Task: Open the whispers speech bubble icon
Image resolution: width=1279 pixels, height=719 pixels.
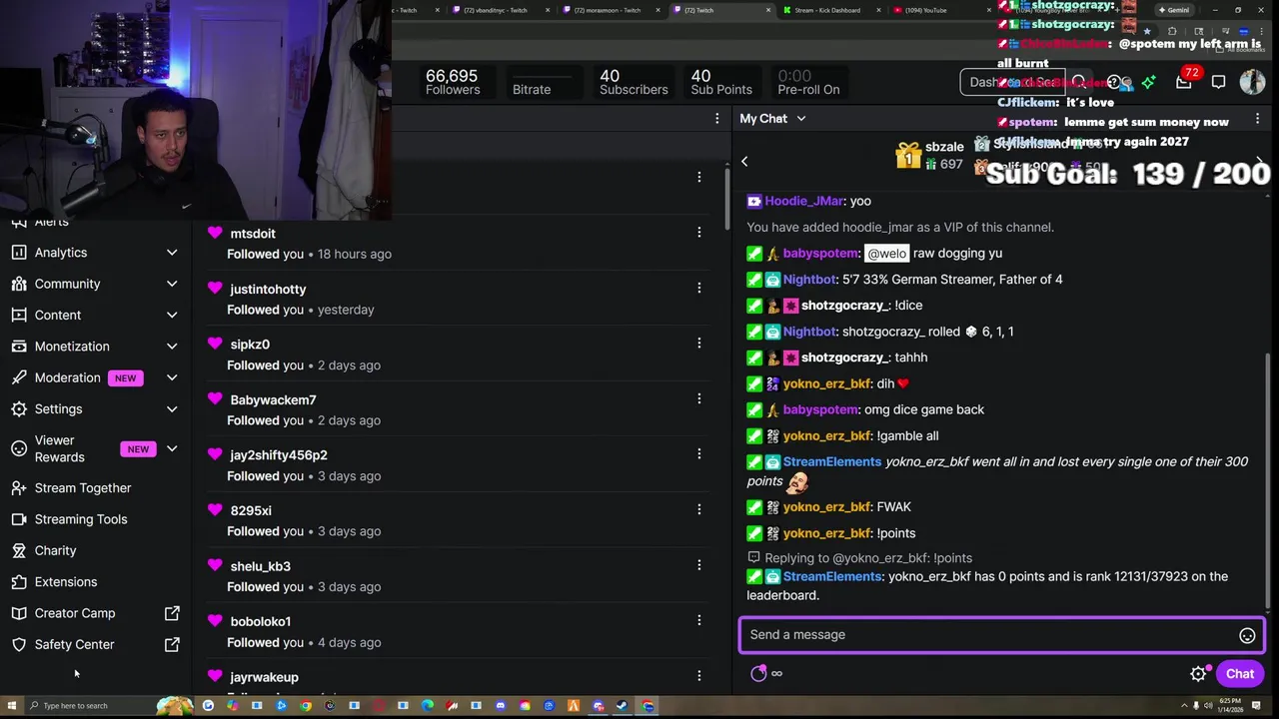Action: tap(1218, 82)
